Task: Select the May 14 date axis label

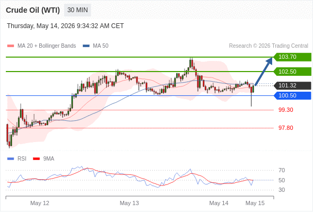Action: click(x=219, y=203)
